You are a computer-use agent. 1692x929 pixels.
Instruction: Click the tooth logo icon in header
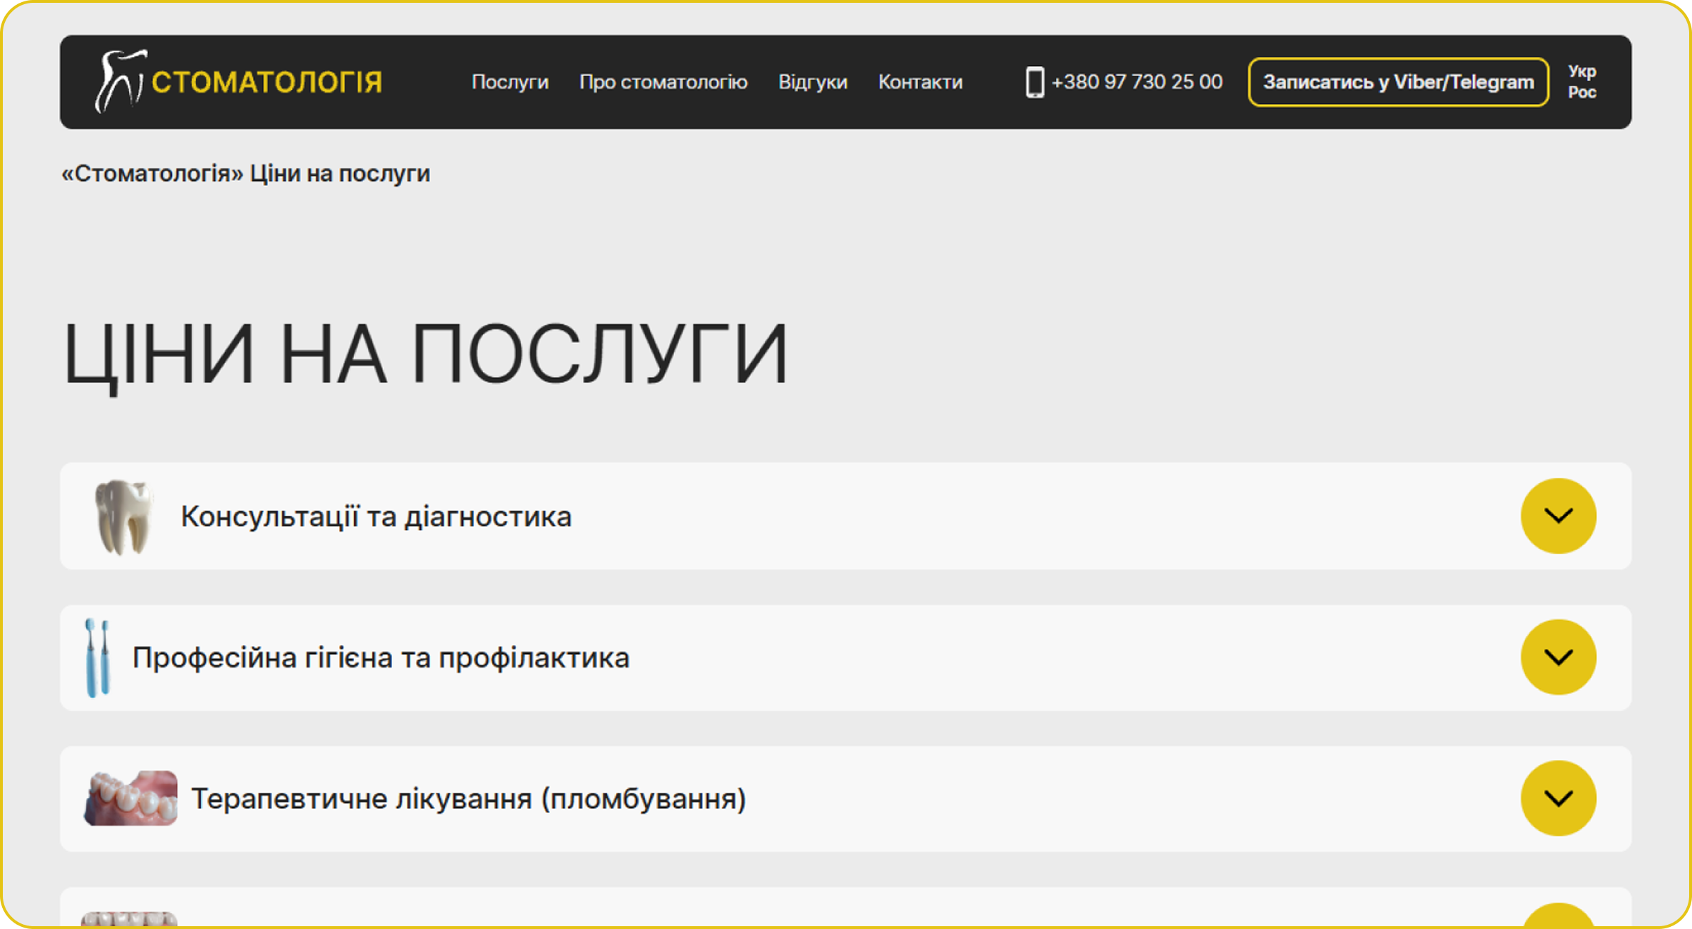pyautogui.click(x=120, y=81)
